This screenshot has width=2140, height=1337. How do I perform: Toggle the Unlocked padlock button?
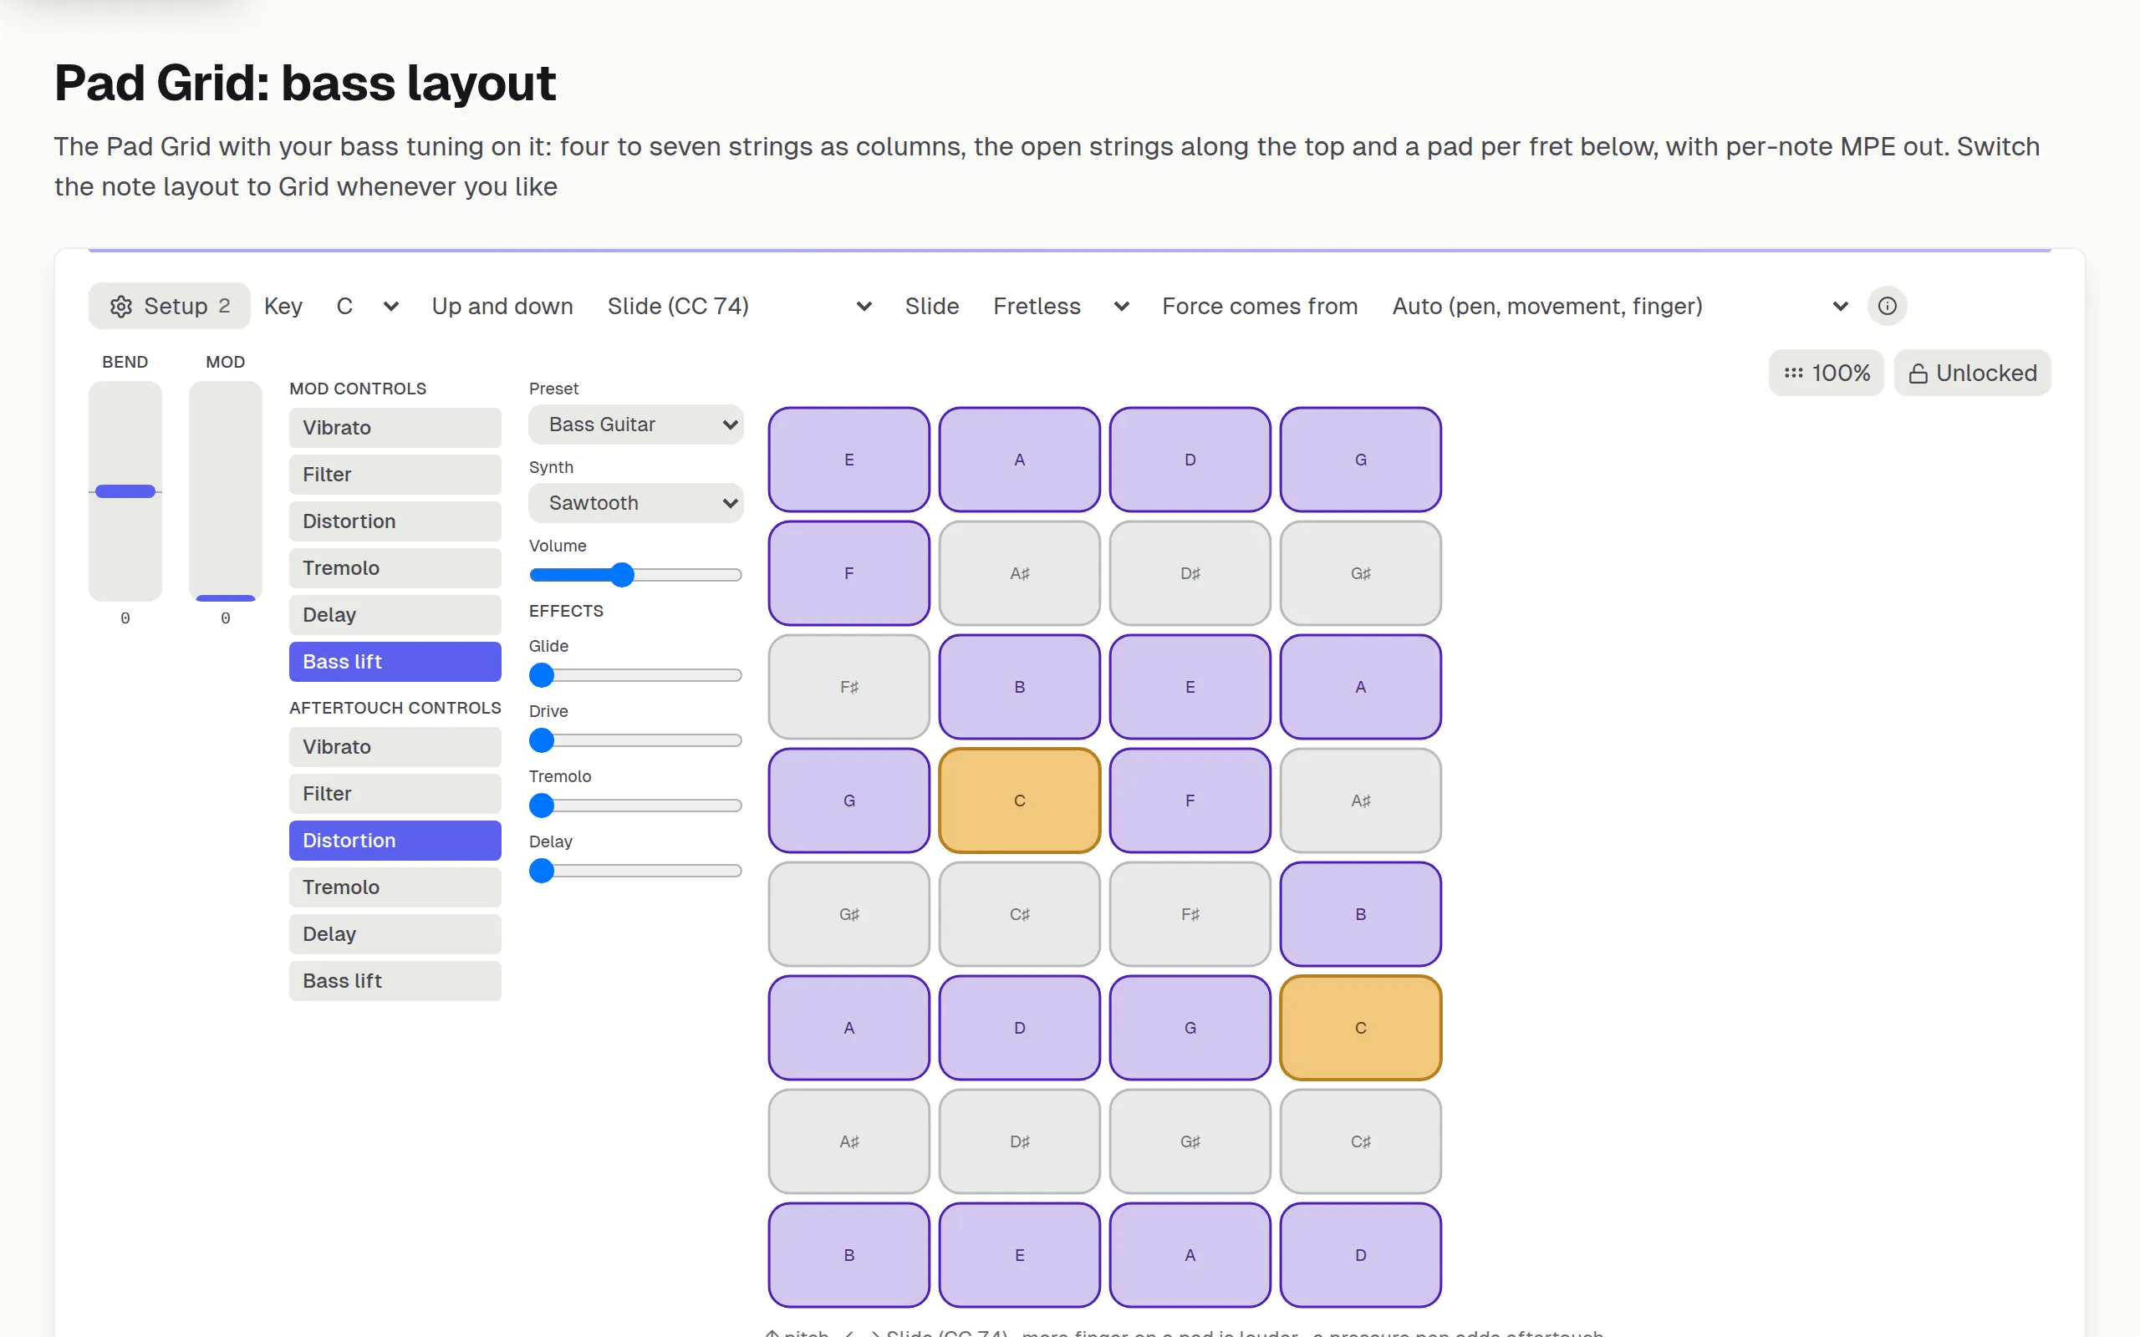click(1972, 374)
